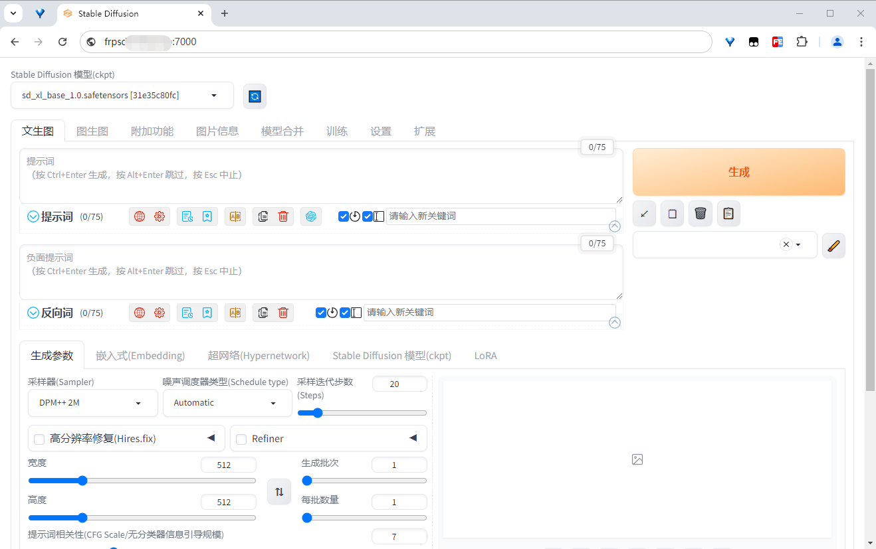Click the 高度 height slider
The width and height of the screenshot is (876, 549).
tap(142, 518)
